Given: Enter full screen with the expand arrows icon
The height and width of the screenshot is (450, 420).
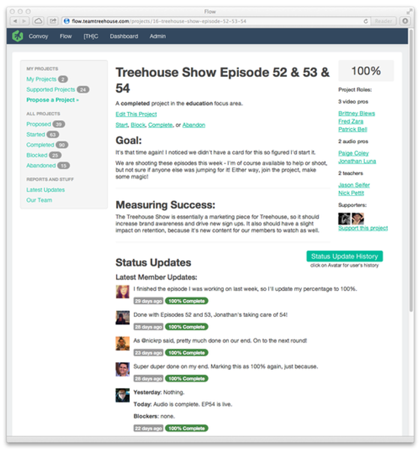Looking at the screenshot, I should 409,12.
